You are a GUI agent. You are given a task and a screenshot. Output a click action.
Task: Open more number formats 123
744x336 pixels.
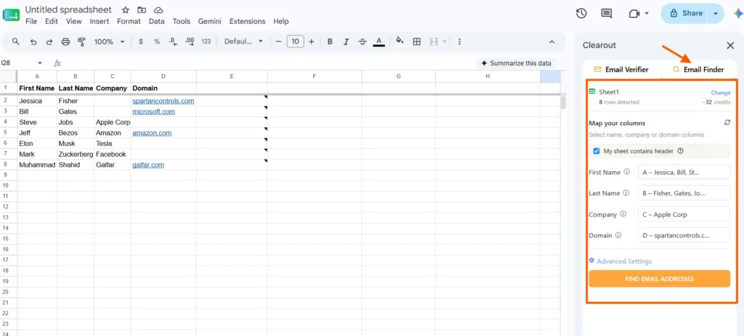click(206, 41)
